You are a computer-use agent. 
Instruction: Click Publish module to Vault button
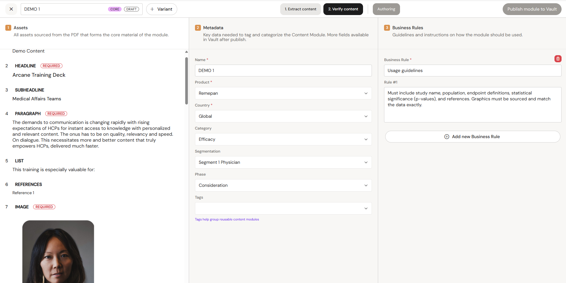click(x=532, y=9)
